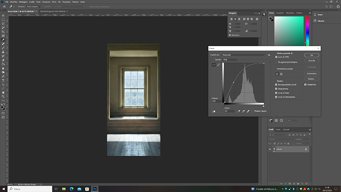Open the File menu
341x192 pixels.
pyautogui.click(x=7, y=2)
